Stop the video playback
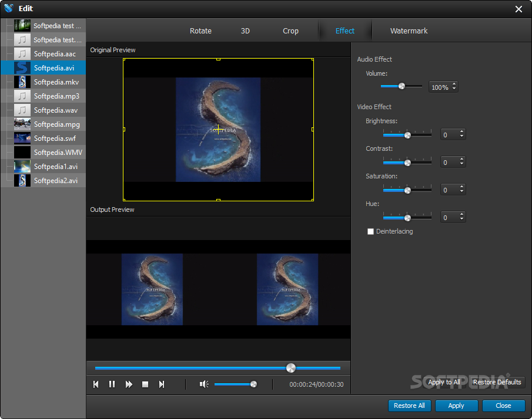The image size is (532, 419). coord(145,384)
